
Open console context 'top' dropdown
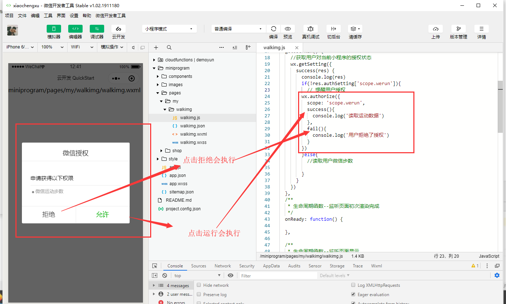(198, 275)
